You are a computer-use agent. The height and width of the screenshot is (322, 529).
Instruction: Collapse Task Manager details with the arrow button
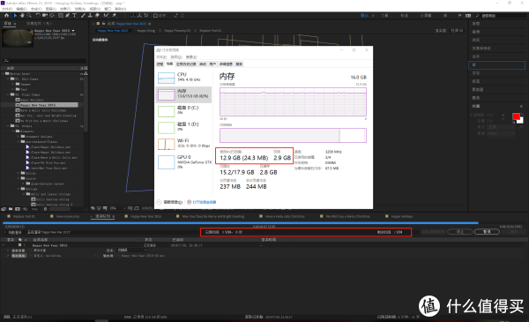coord(159,202)
